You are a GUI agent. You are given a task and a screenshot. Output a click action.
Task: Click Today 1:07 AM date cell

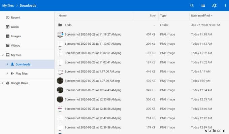(201, 81)
